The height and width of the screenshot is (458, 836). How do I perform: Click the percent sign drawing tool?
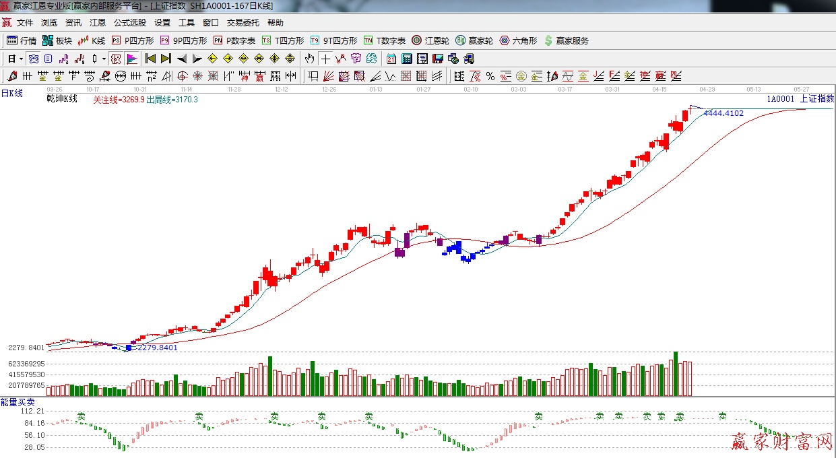[x=490, y=76]
